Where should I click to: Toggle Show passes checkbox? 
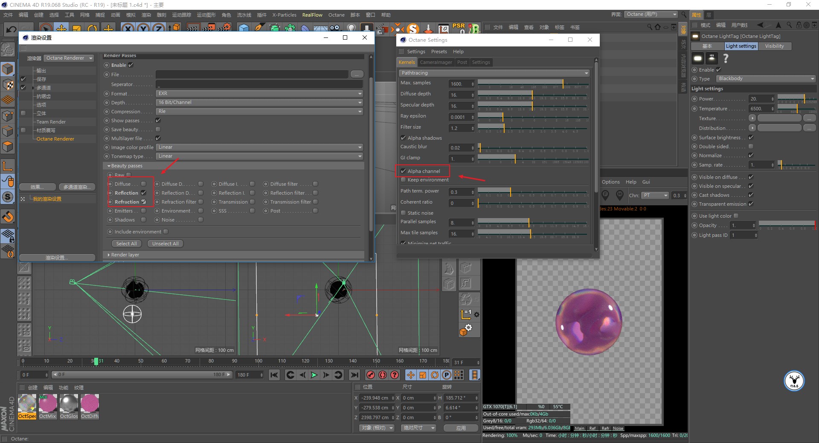click(158, 121)
